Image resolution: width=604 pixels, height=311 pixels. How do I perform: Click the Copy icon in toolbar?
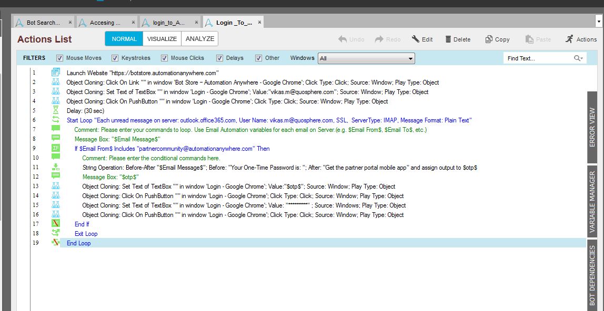pos(489,39)
